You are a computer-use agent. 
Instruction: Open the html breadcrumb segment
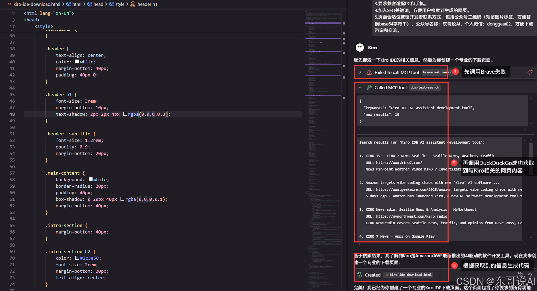(77, 4)
